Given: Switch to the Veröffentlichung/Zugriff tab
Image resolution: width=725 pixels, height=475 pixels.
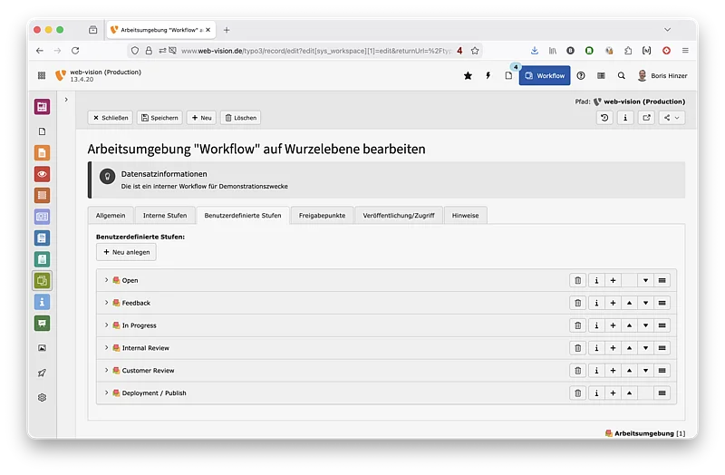Looking at the screenshot, I should pyautogui.click(x=399, y=215).
